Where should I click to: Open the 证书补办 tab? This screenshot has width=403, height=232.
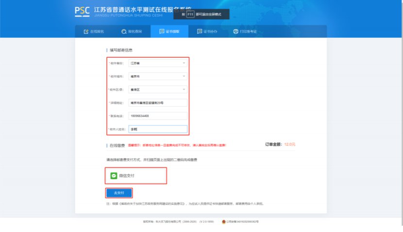coord(207,31)
